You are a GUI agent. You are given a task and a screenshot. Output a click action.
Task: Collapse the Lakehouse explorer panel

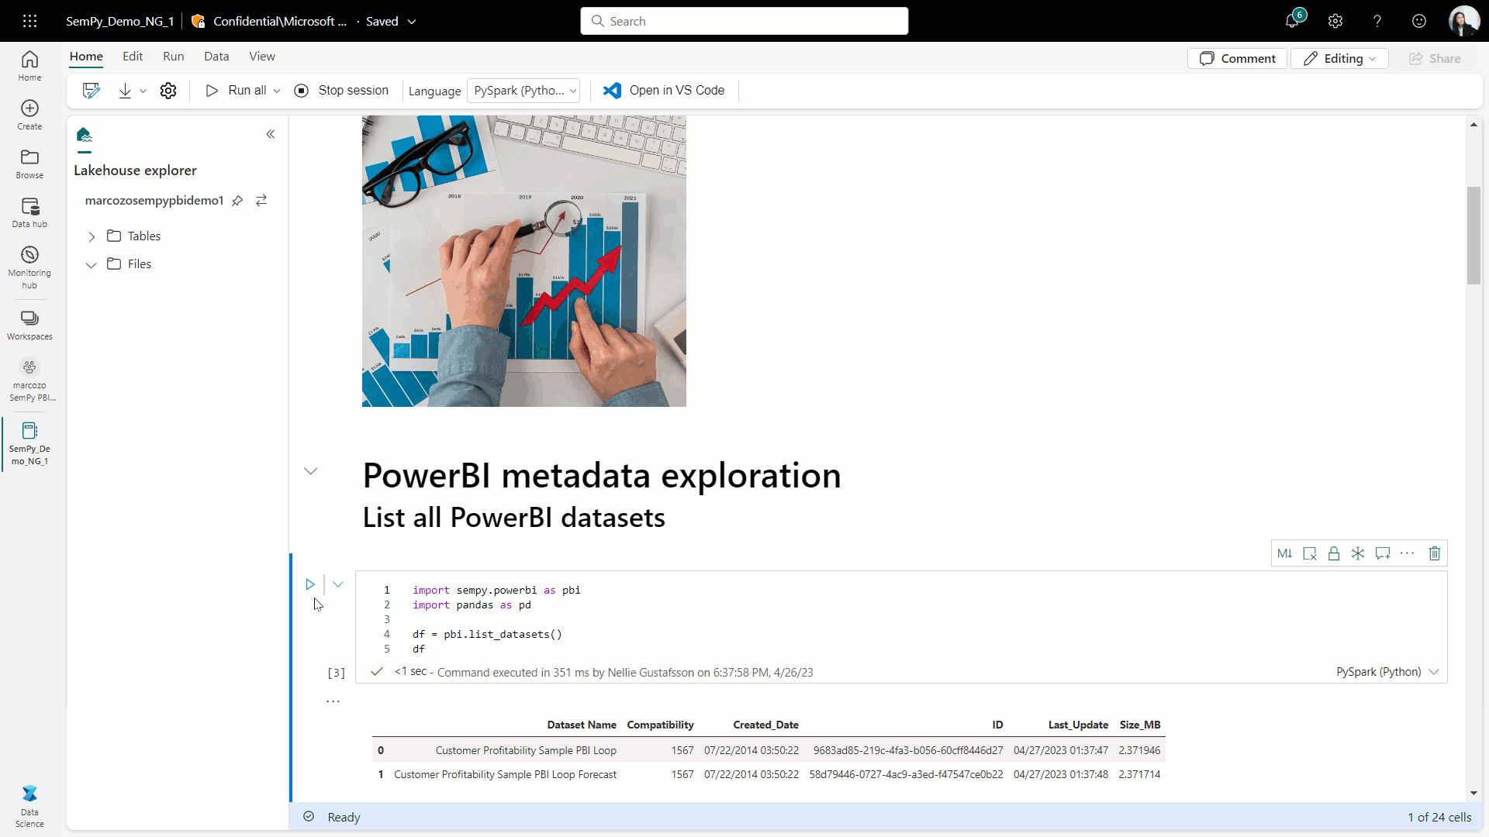271,134
